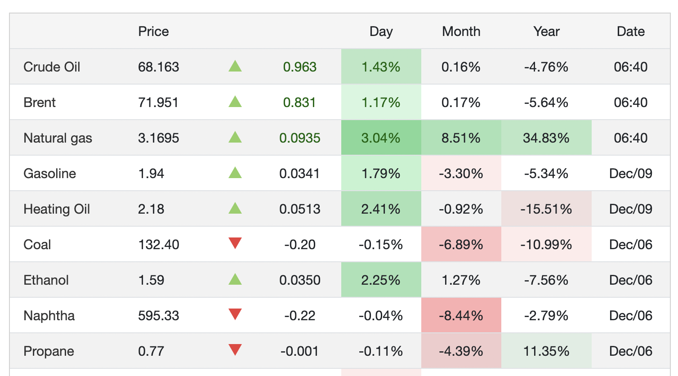Click the red down arrow in Naphtha row

coord(235,314)
